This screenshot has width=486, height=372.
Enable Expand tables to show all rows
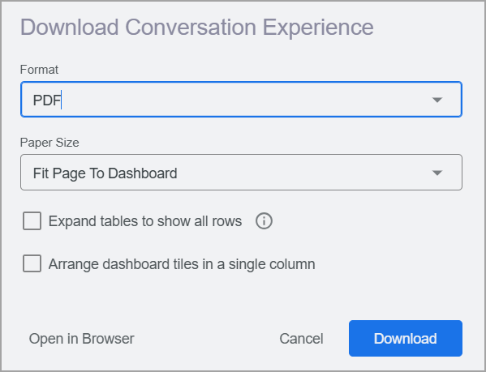point(32,221)
